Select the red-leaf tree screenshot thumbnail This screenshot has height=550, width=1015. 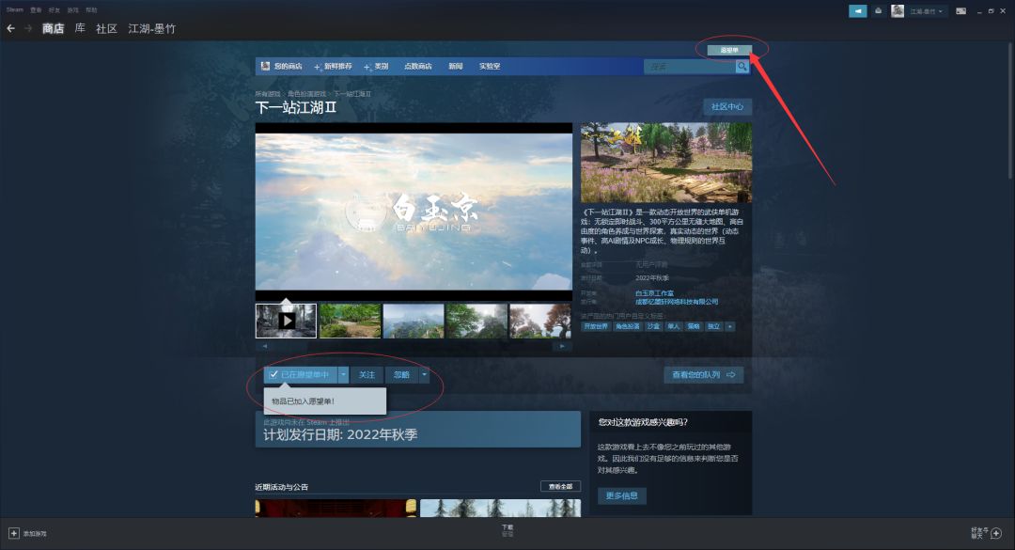click(539, 321)
